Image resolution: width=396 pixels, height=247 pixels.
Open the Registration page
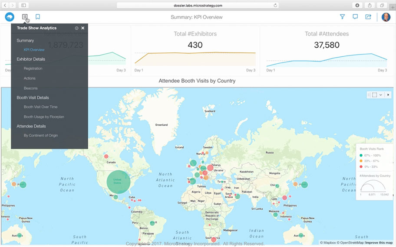(x=33, y=68)
